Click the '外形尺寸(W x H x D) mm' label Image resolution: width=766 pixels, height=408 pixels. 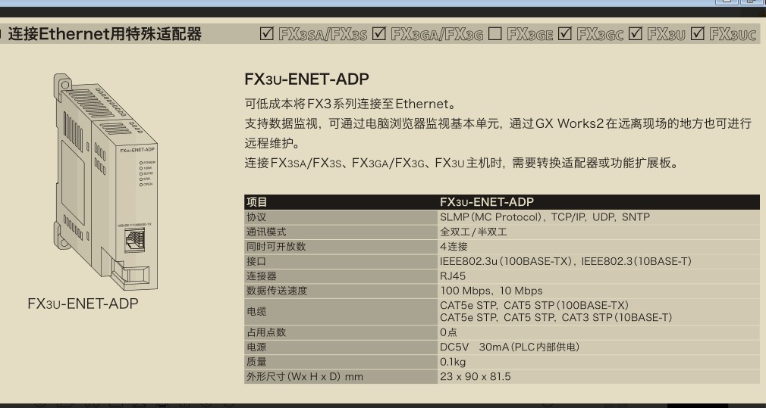[x=305, y=377]
